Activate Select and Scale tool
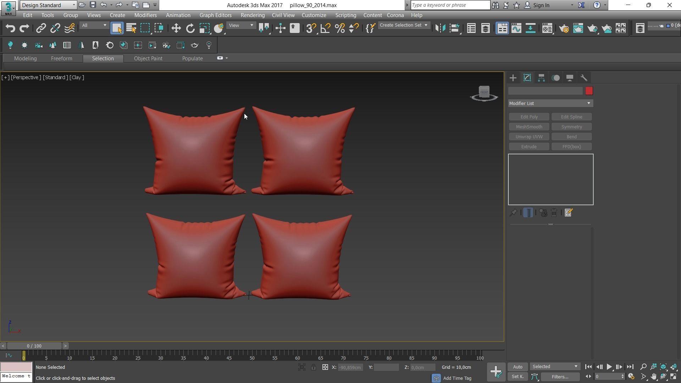Image resolution: width=681 pixels, height=383 pixels. pyautogui.click(x=205, y=28)
